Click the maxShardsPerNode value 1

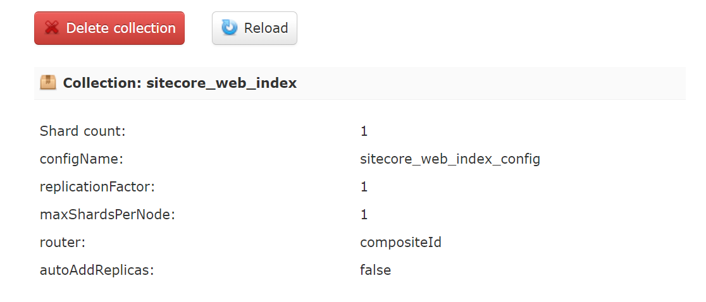pos(364,215)
